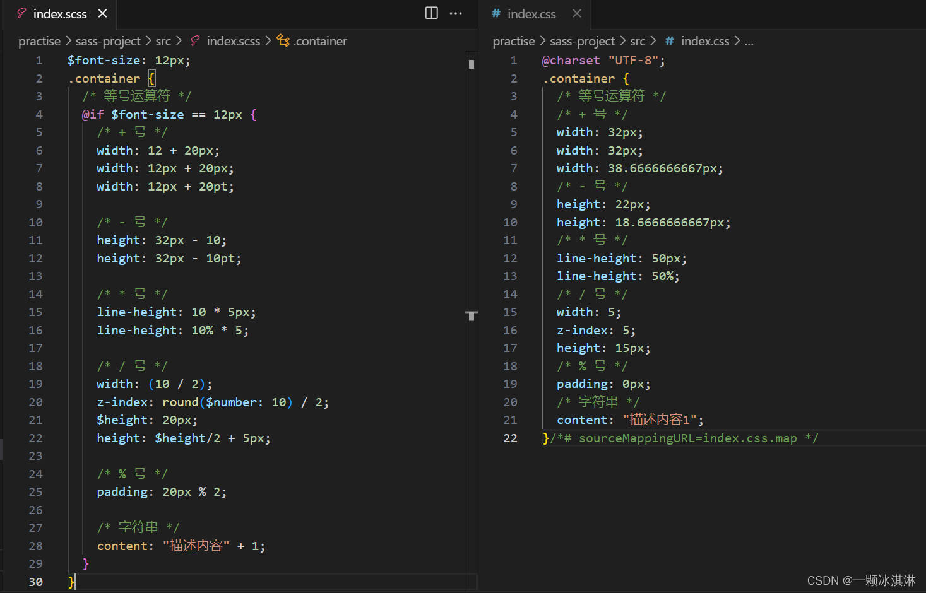926x593 pixels.
Task: Click the class symbol icon before .container breadcrumb
Action: point(283,41)
